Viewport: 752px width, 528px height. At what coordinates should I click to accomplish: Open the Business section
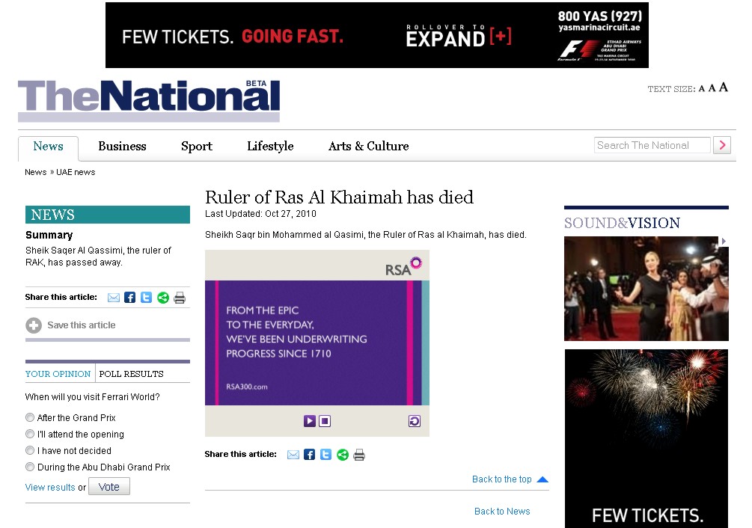click(122, 146)
